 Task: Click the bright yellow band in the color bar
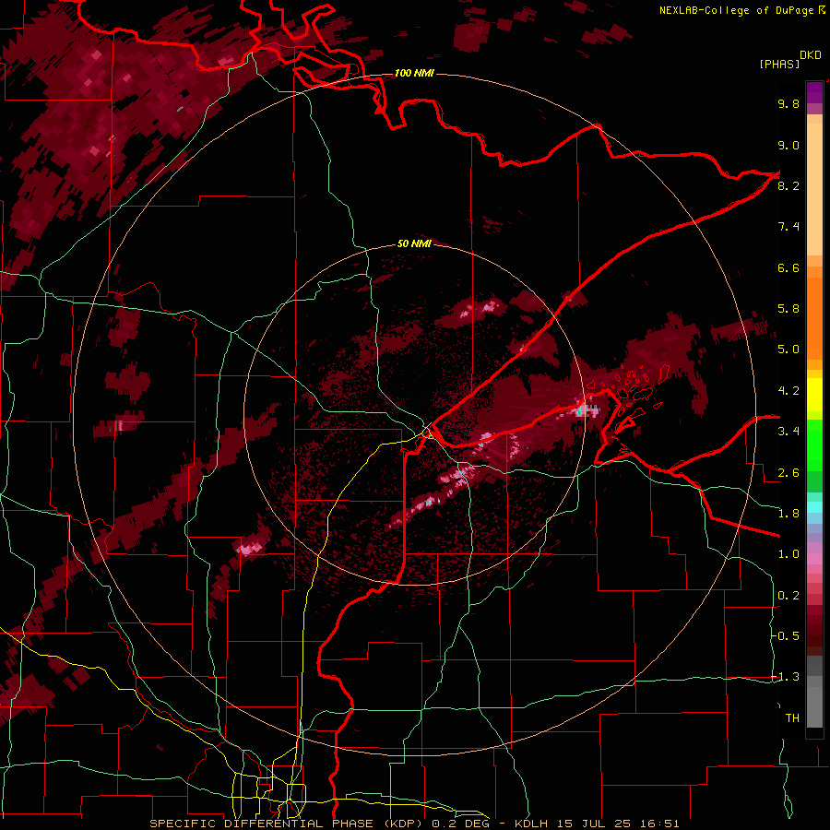pos(814,395)
